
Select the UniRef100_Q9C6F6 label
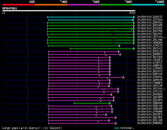pos(150,100)
